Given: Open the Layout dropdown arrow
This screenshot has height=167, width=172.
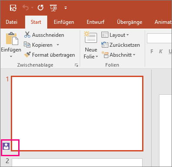Looking at the screenshot, I should (127, 35).
